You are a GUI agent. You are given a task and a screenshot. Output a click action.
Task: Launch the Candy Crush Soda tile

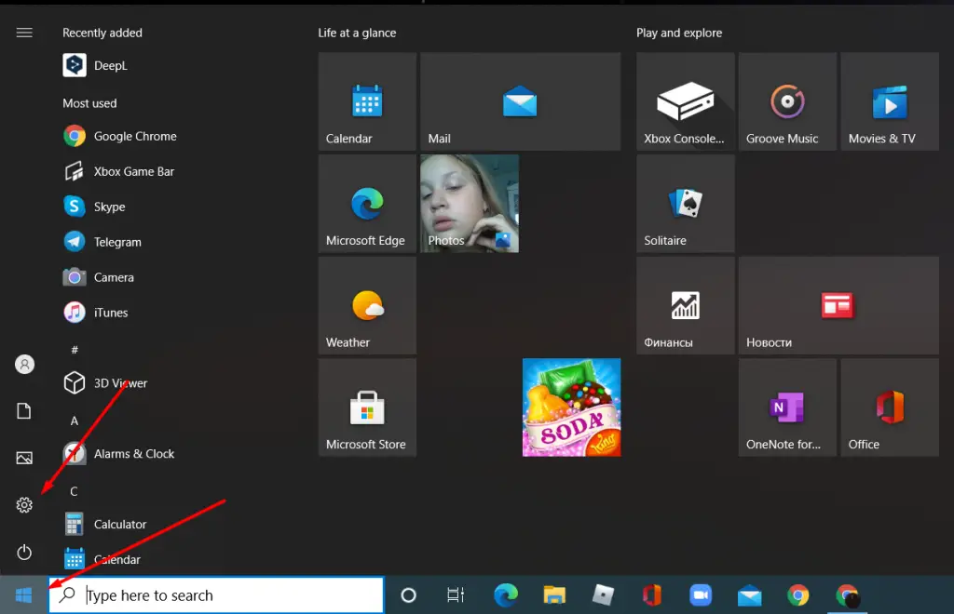571,407
